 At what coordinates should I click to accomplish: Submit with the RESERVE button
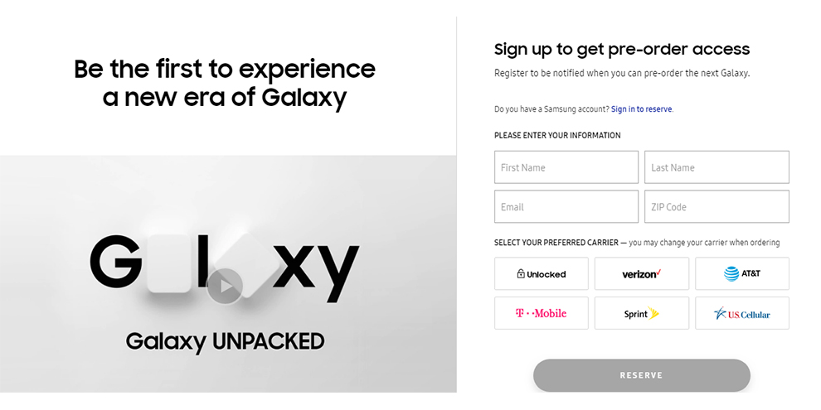[x=641, y=375]
